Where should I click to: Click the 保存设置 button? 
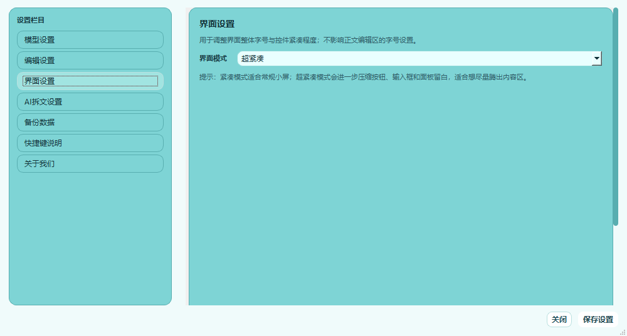point(598,320)
